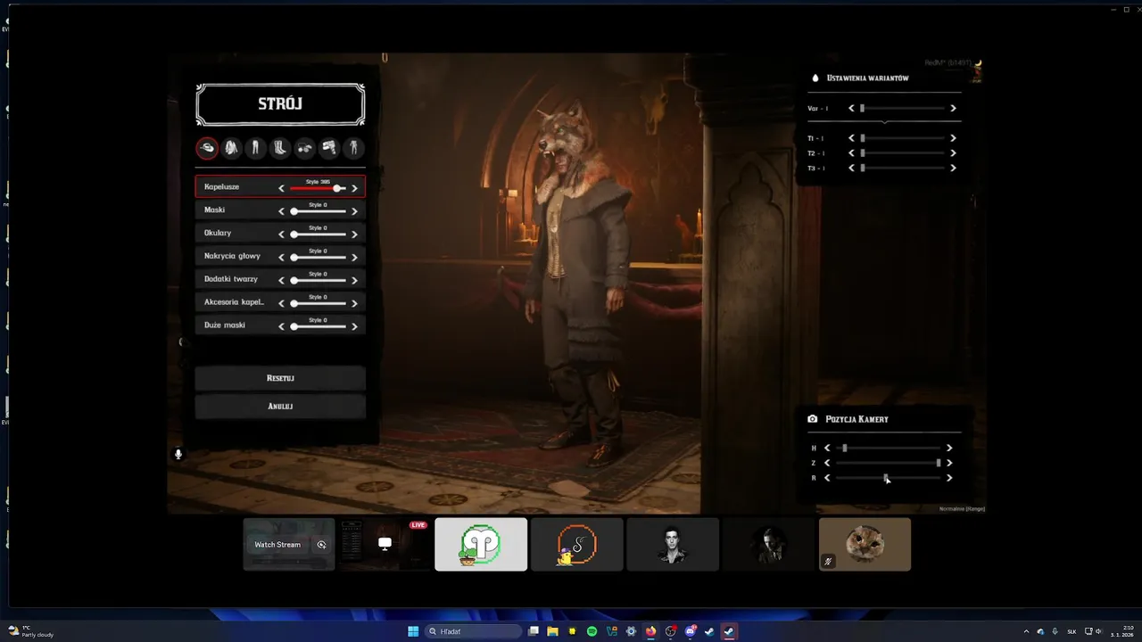Decrease camera H position left arrow
The height and width of the screenshot is (642, 1142).
point(827,448)
